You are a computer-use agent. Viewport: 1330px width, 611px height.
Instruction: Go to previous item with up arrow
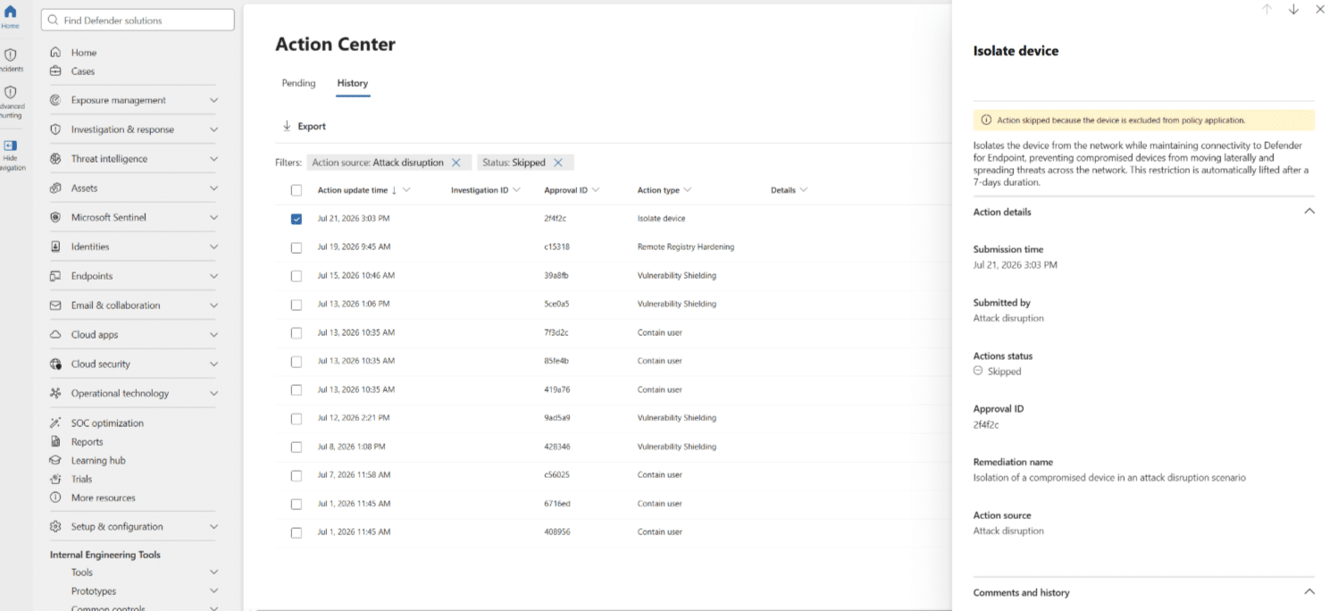(1267, 9)
